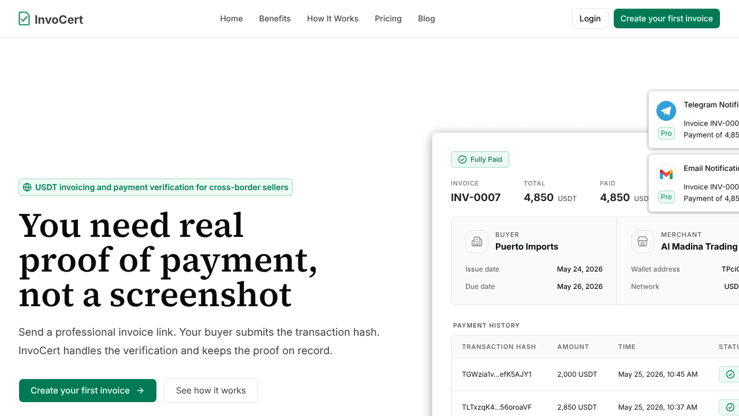
Task: Click hash TLTxzqK4...56oroaVF
Action: pyautogui.click(x=497, y=407)
